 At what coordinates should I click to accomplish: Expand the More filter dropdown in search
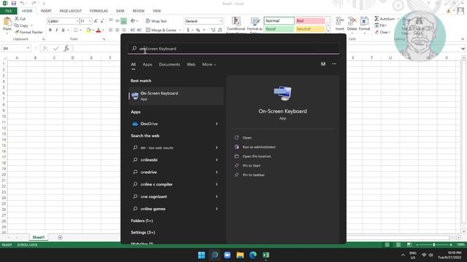[x=209, y=65]
